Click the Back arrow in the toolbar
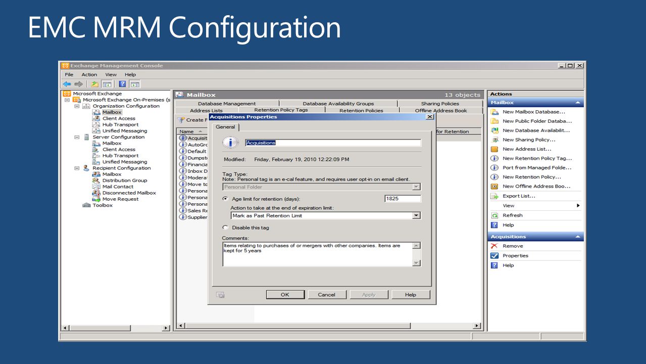The height and width of the screenshot is (364, 646). (67, 84)
